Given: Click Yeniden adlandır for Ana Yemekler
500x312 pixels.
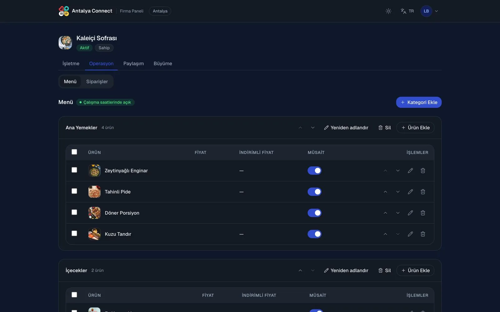Looking at the screenshot, I should coord(346,128).
